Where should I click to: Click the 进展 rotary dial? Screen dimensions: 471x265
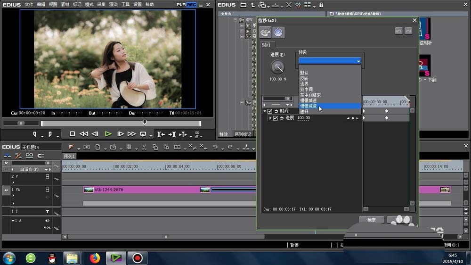tap(277, 67)
